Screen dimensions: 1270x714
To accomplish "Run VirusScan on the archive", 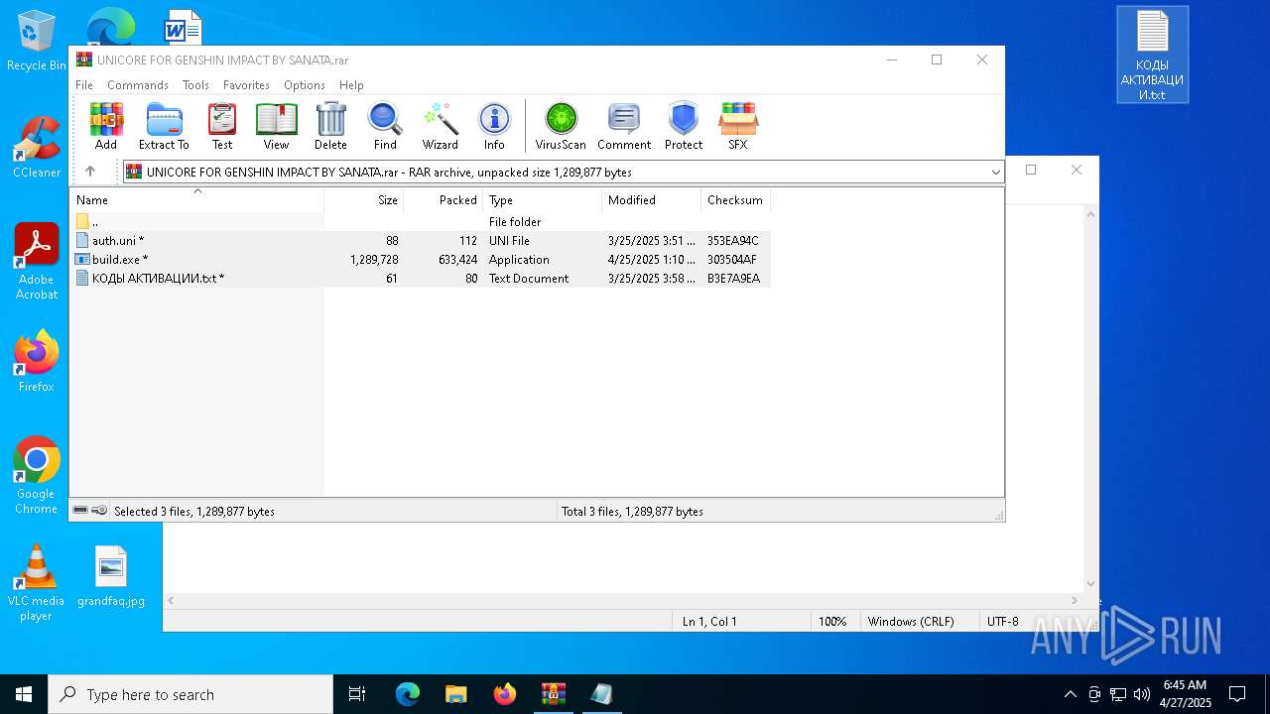I will pos(561,126).
